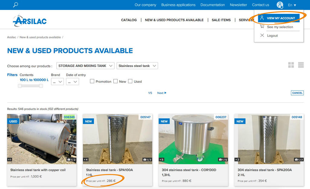Image resolution: width=310 pixels, height=189 pixels.
Task: Click the 286 € price text
Action: 111,181
